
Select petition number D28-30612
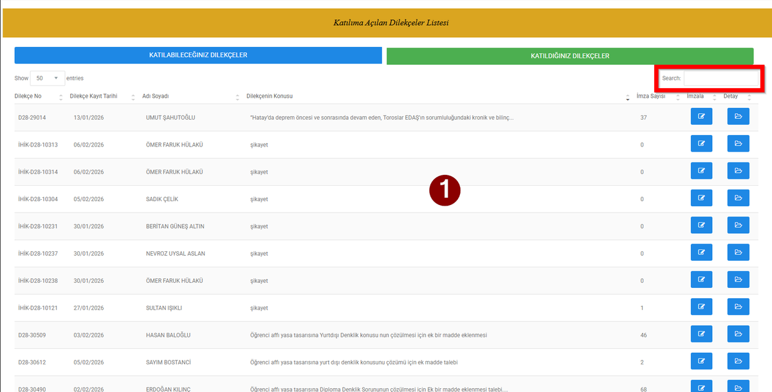click(x=32, y=362)
